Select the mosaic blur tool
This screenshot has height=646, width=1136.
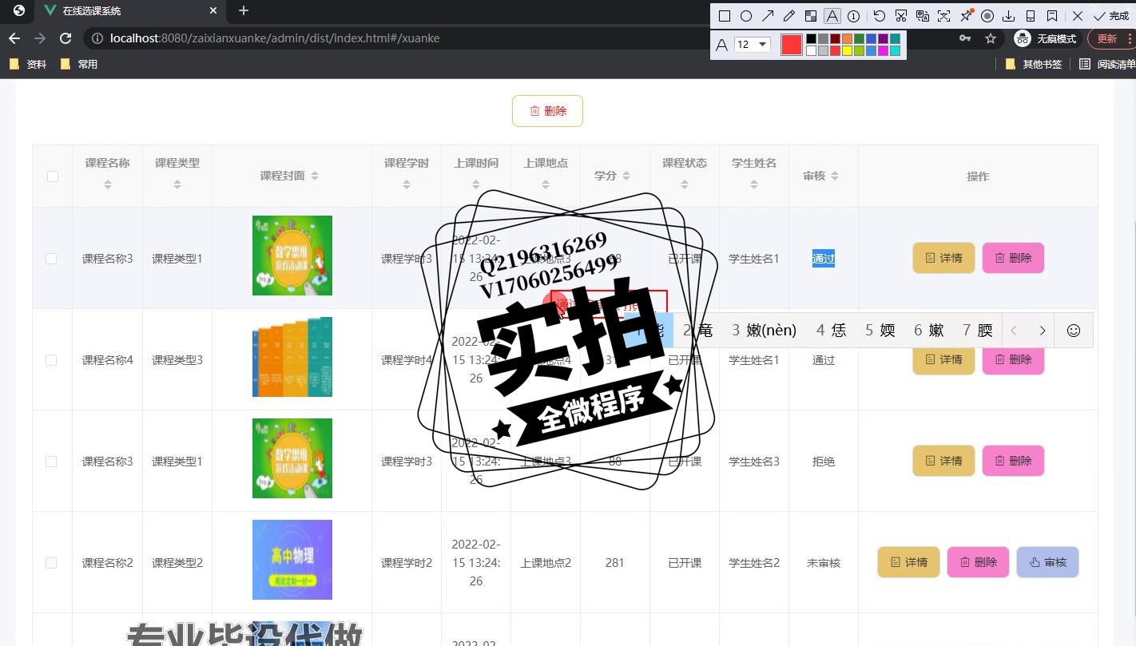(x=811, y=16)
